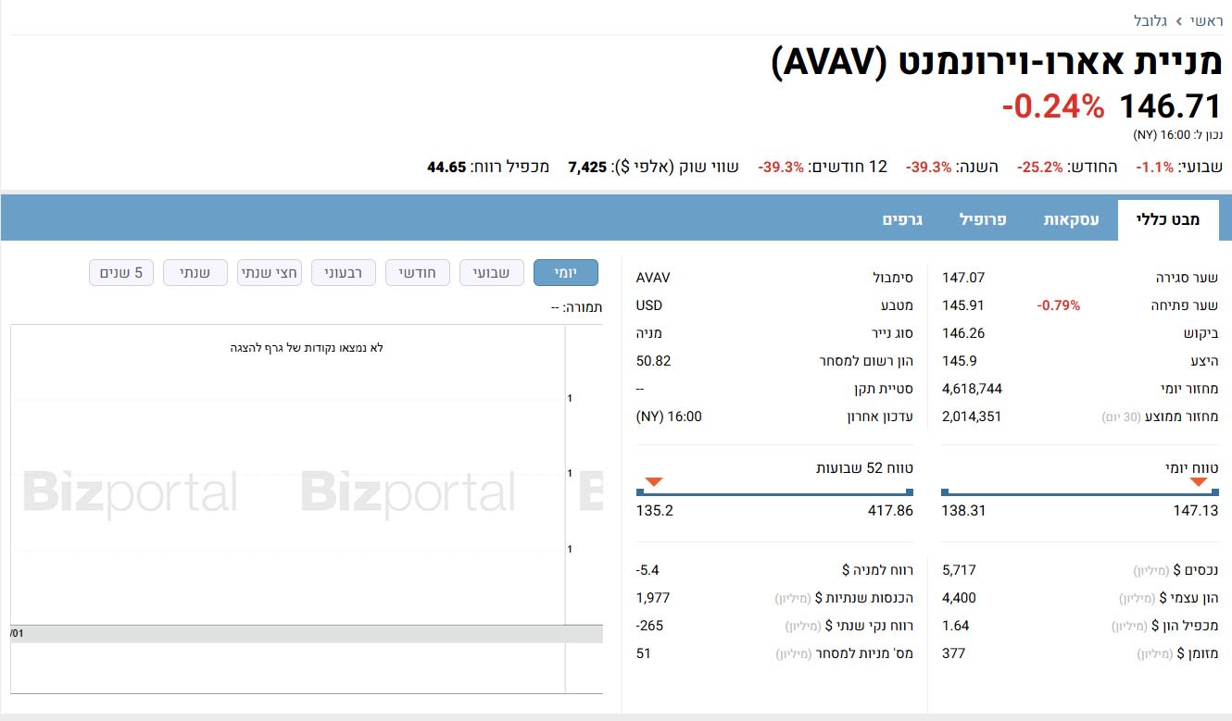Click the מחזור יומי value 4,618,744

972,389
